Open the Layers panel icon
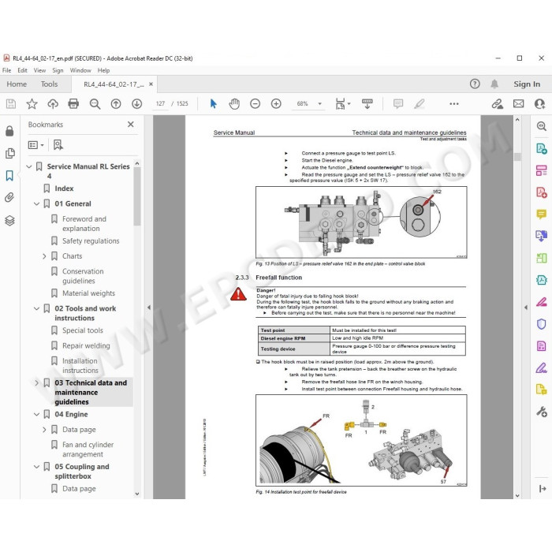 [9, 221]
